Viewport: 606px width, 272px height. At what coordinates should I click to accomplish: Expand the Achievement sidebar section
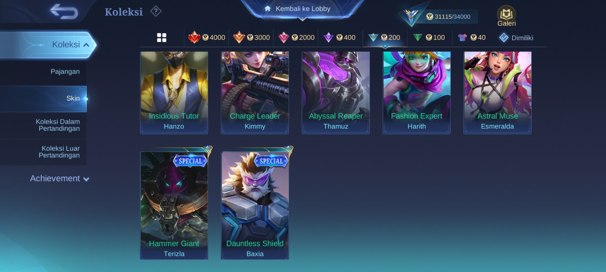60,178
